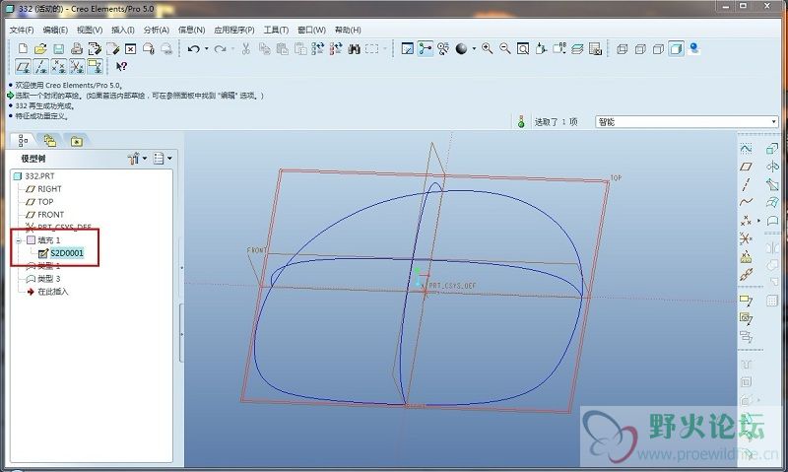The width and height of the screenshot is (788, 472).
Task: Click the close window toolbar icon
Action: (131, 48)
